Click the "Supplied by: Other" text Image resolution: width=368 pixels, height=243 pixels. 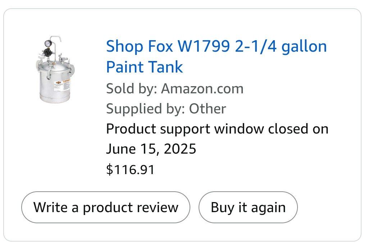click(166, 109)
